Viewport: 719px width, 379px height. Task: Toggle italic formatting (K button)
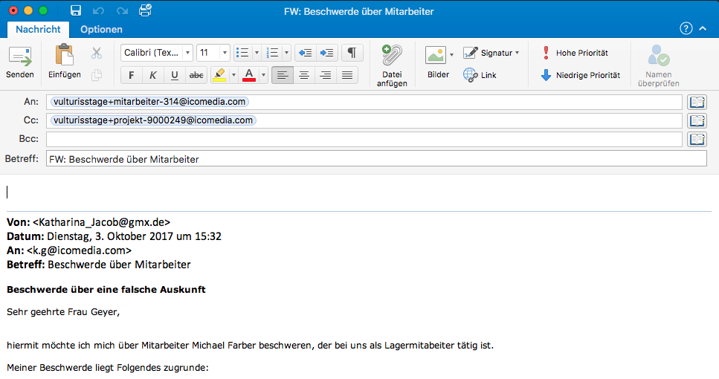pyautogui.click(x=153, y=75)
